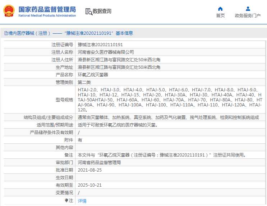267x206 pixels.
Task: Click the 生产地址 address value
Action: coord(119,67)
